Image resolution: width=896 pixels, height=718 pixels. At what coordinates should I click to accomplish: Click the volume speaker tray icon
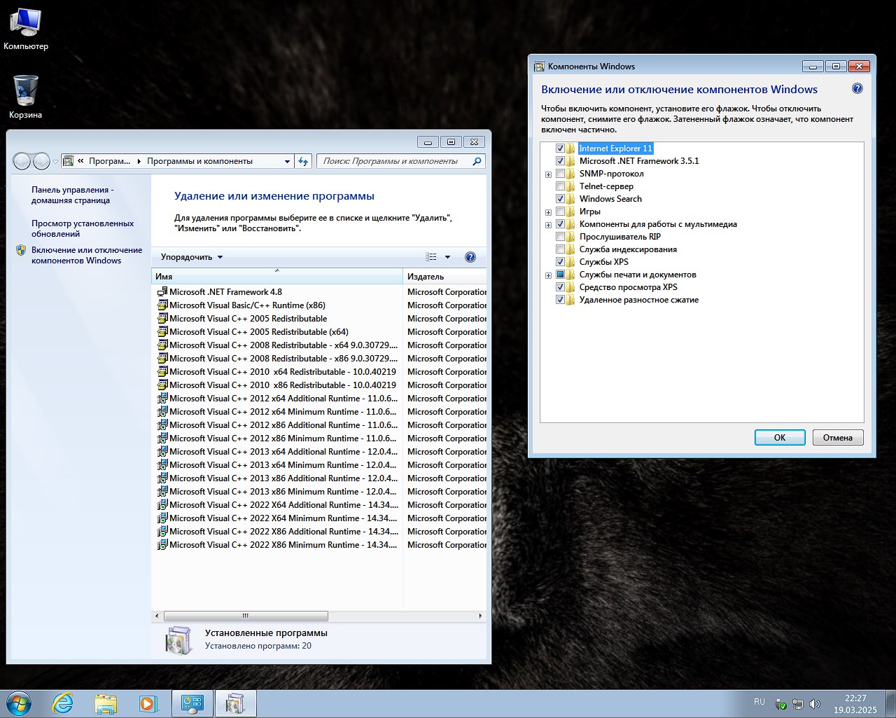[x=814, y=704]
